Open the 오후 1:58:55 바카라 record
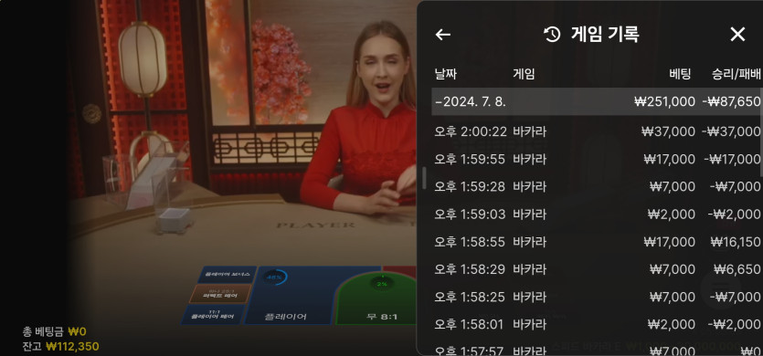This screenshot has height=356, width=763. pyautogui.click(x=596, y=241)
